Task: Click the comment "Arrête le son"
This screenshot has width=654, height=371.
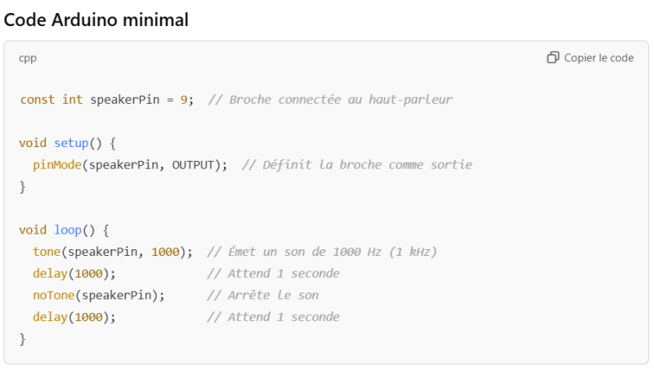Action: [x=262, y=295]
